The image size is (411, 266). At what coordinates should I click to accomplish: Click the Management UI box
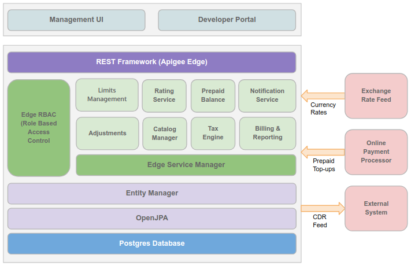coord(76,20)
